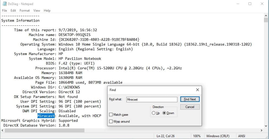
Task: Click the Machine Id GUID value
Action: 99,39
